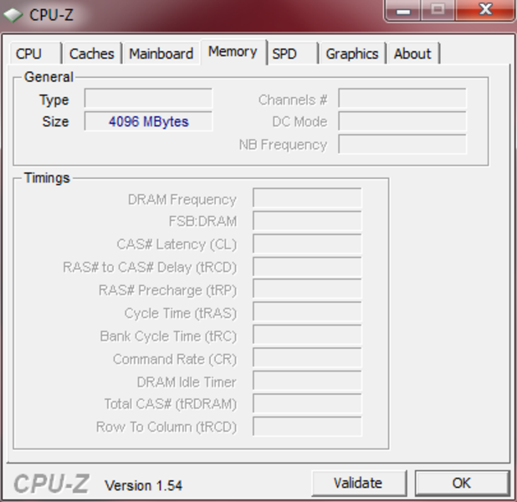The image size is (517, 502).
Task: Click the Version 1.54 text
Action: pos(143,485)
